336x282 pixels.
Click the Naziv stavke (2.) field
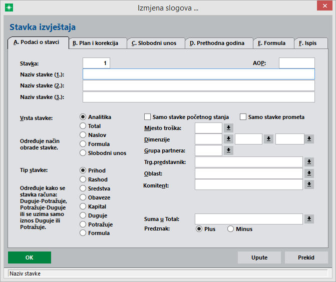199,85
